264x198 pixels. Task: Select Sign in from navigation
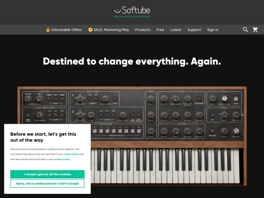click(x=213, y=30)
